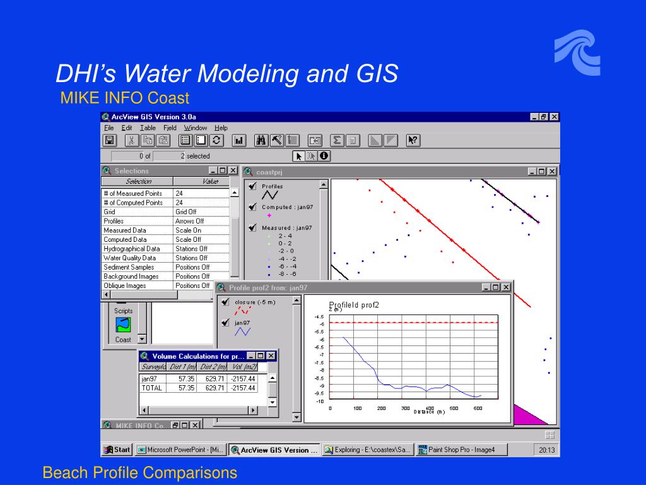The width and height of the screenshot is (646, 485).
Task: Toggle the Computed : jan97 theme checkbox
Action: pyautogui.click(x=253, y=207)
